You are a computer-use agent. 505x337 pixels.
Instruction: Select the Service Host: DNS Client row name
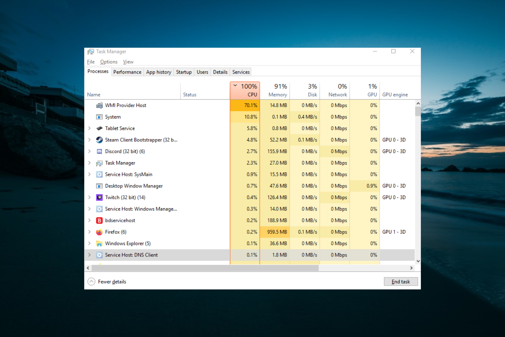click(x=131, y=255)
